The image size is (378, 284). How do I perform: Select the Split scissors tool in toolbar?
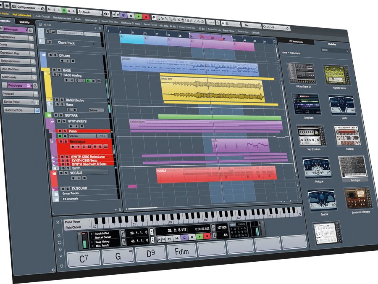pyautogui.click(x=162, y=18)
